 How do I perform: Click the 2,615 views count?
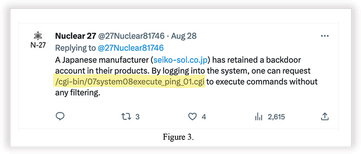point(276,117)
